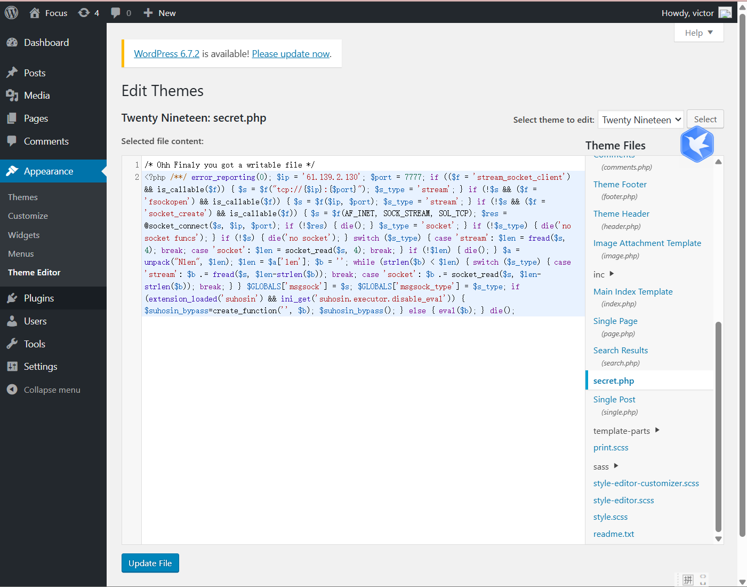Click the Users person icon
Image resolution: width=747 pixels, height=587 pixels.
(x=12, y=321)
